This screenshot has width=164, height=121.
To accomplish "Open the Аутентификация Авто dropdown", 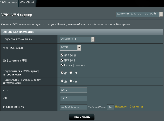I will [x=70, y=48].
